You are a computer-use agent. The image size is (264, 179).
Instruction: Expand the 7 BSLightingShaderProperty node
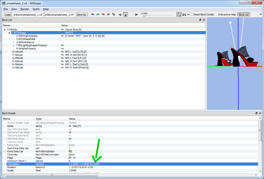point(14,45)
